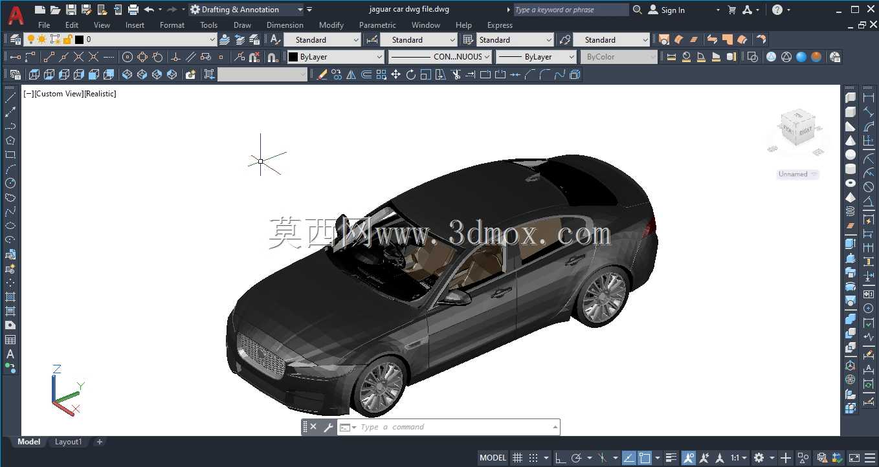Open the CONTINUOUS linetype dropdown

point(440,57)
